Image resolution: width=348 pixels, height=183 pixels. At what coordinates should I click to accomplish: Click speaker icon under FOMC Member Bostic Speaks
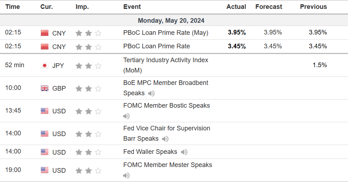tap(126, 116)
